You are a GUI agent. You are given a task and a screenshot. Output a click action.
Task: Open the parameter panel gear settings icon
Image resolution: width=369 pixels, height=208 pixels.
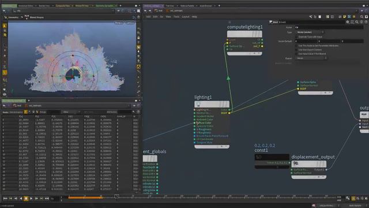point(348,22)
